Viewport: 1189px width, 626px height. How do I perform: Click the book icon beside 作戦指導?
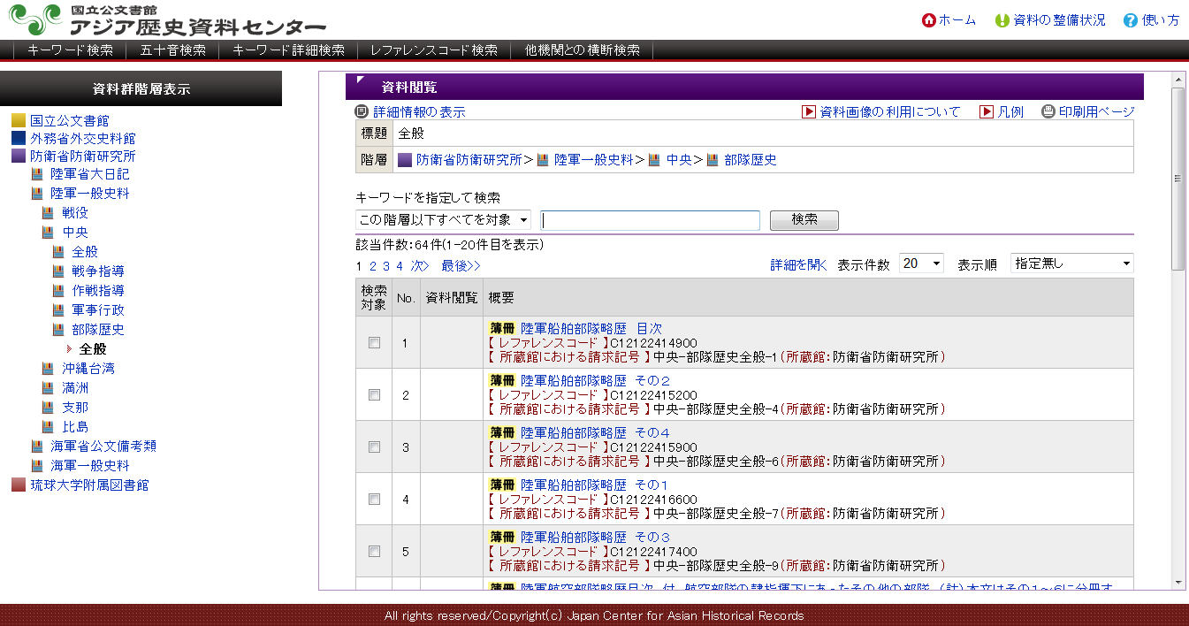[x=58, y=290]
